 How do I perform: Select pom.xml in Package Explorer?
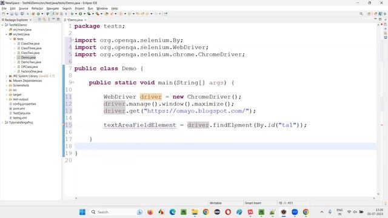click(19, 108)
